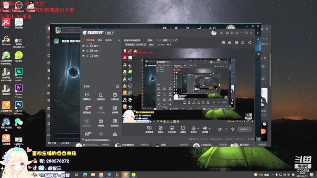Click the trophy icon in League client sidebar
The image size is (317, 178).
[x=49, y=100]
